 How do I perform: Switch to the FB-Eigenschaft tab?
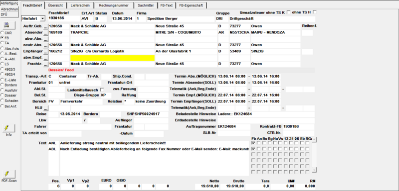point(191,5)
